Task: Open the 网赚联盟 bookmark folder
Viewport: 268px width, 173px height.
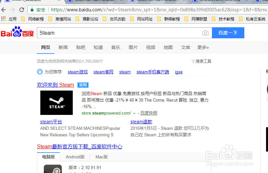Action: point(195,19)
